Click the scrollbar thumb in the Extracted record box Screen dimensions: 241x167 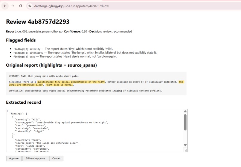[185, 122]
